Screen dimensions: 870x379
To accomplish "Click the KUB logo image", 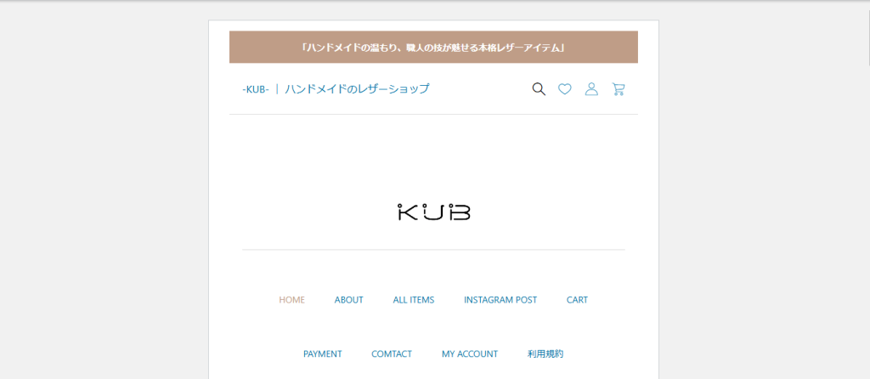I will [x=433, y=212].
